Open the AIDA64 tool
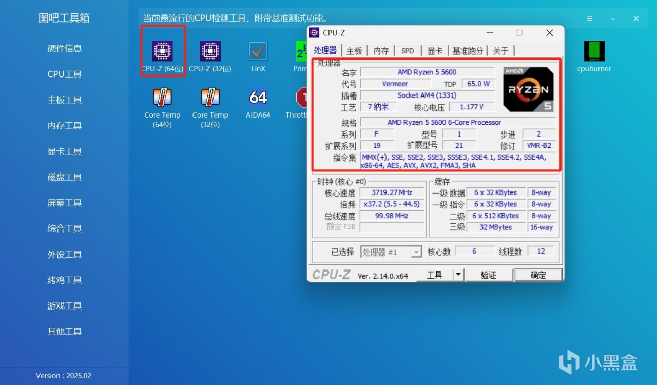 (258, 103)
